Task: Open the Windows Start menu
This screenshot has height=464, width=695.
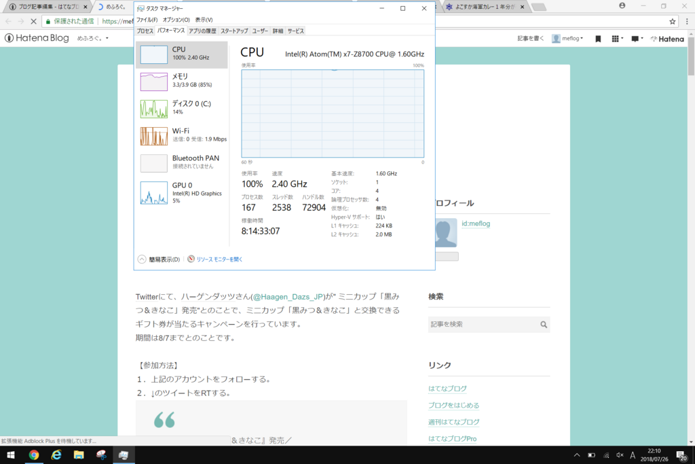Action: click(11, 455)
